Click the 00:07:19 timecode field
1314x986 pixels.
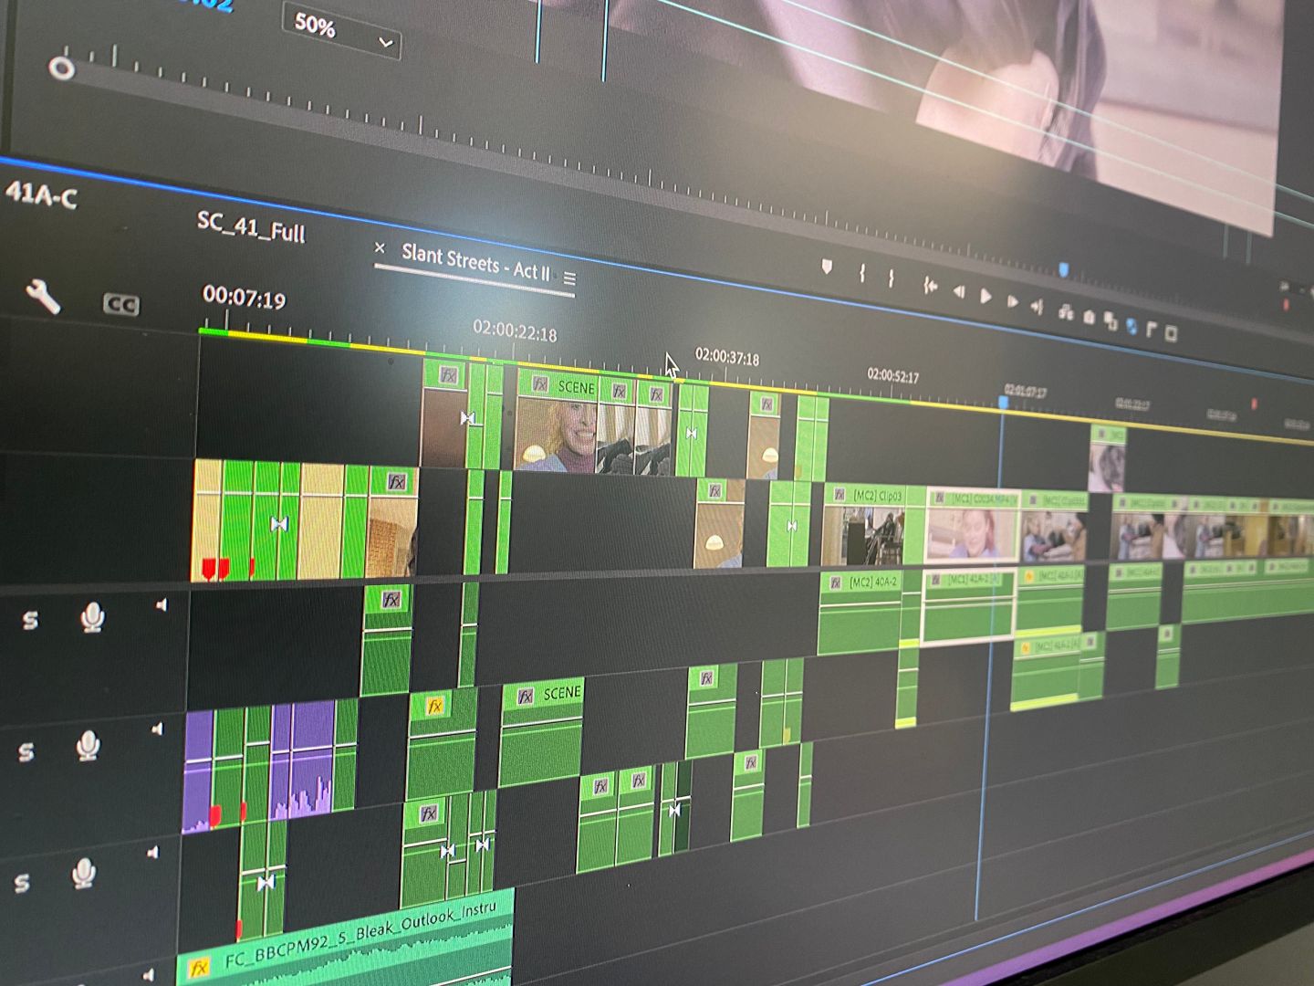click(x=244, y=298)
